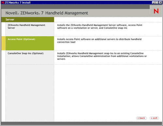This screenshot has height=126, width=163.
Task: Close the ZENworks 7 Install window
Action: (x=160, y=3)
